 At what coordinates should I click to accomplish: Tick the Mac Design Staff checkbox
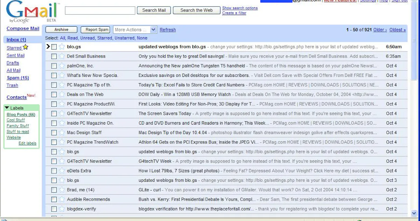coord(54,133)
